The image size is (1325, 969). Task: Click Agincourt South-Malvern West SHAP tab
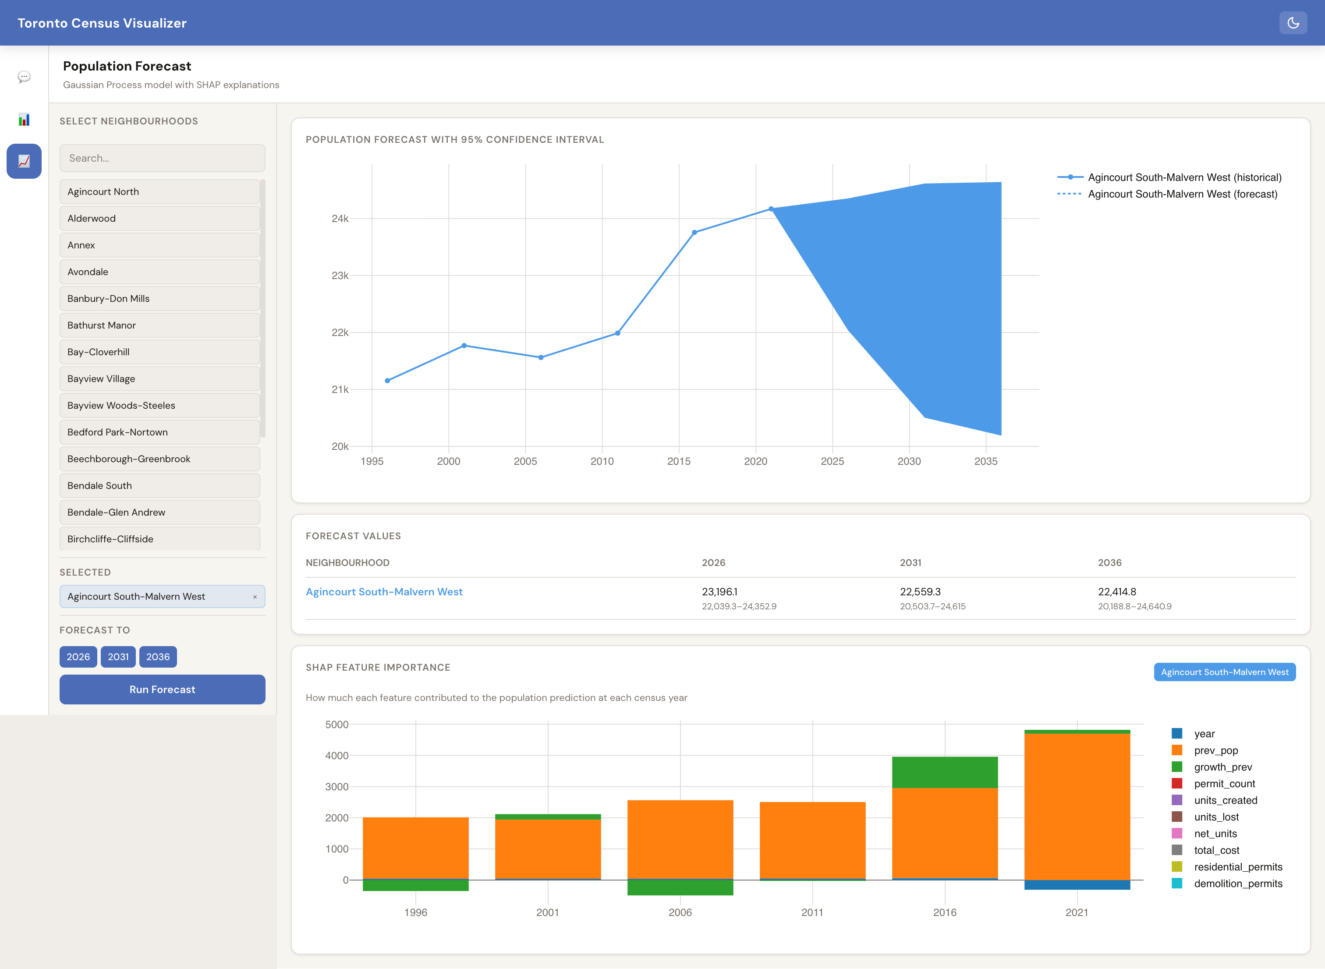(1225, 672)
